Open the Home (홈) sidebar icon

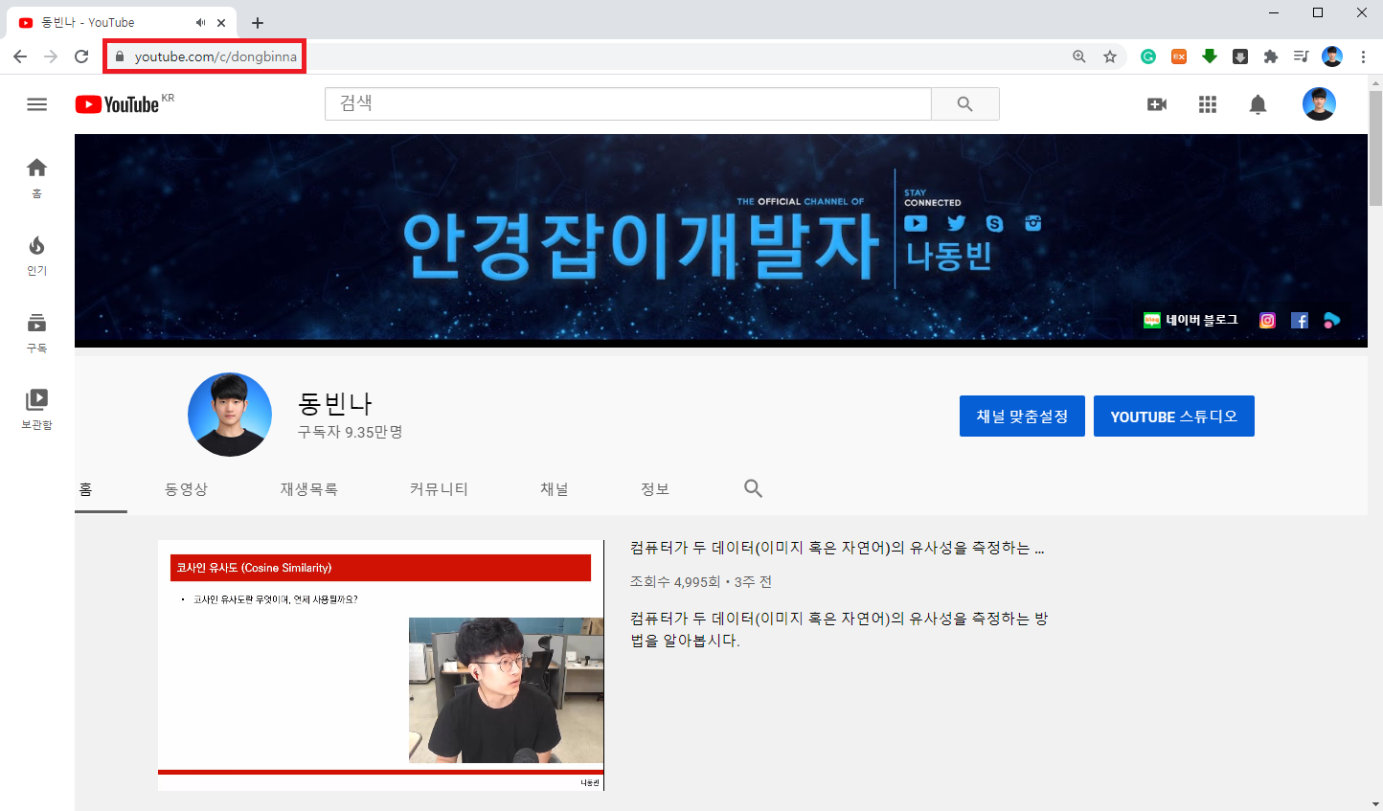pyautogui.click(x=36, y=178)
